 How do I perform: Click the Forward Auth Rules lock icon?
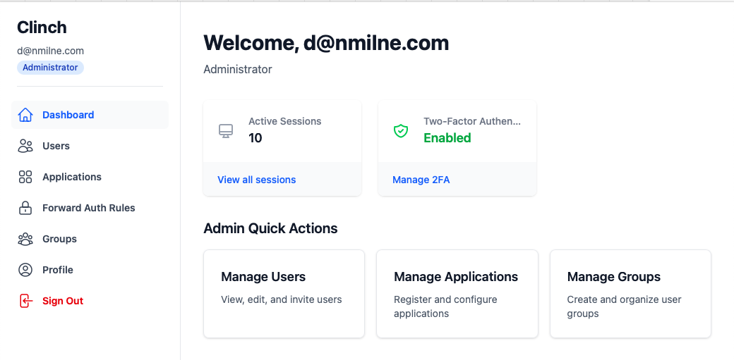(25, 208)
